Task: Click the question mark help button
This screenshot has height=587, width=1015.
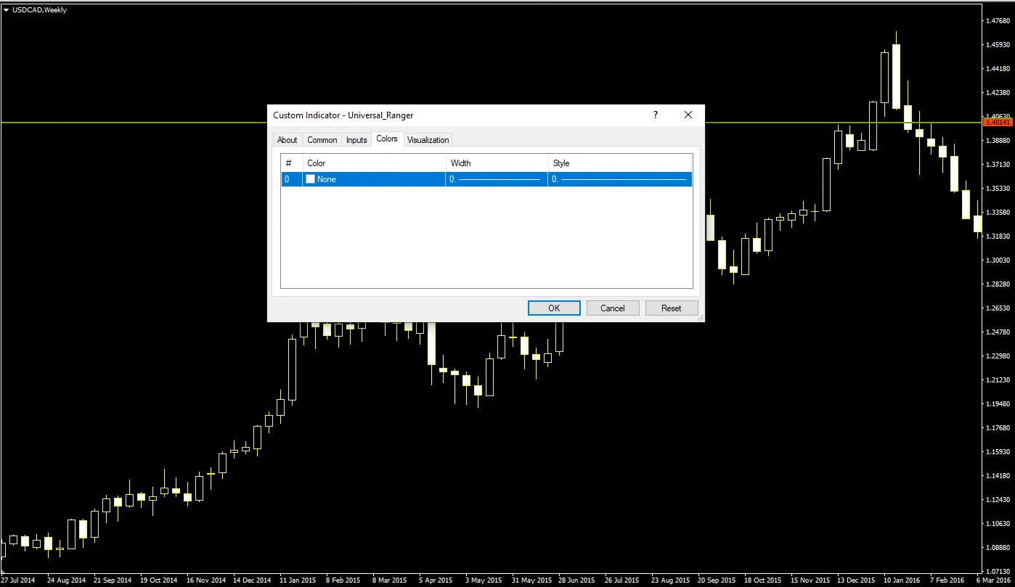Action: point(656,115)
